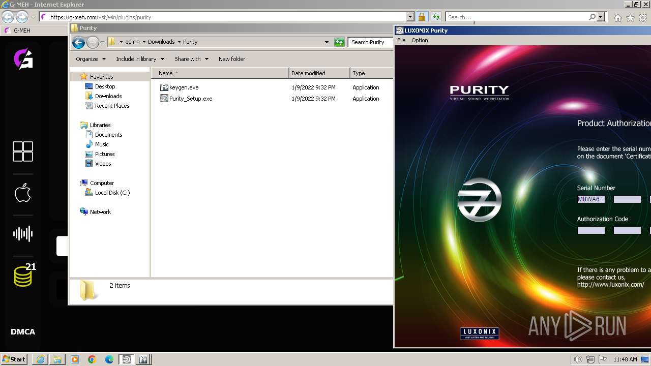This screenshot has height=366, width=651.
Task: Open IE Favorites star icon
Action: coord(630,18)
